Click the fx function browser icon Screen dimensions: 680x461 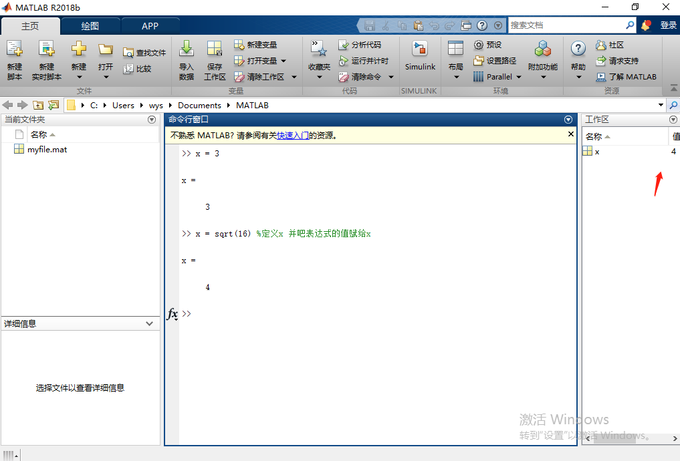(x=172, y=313)
